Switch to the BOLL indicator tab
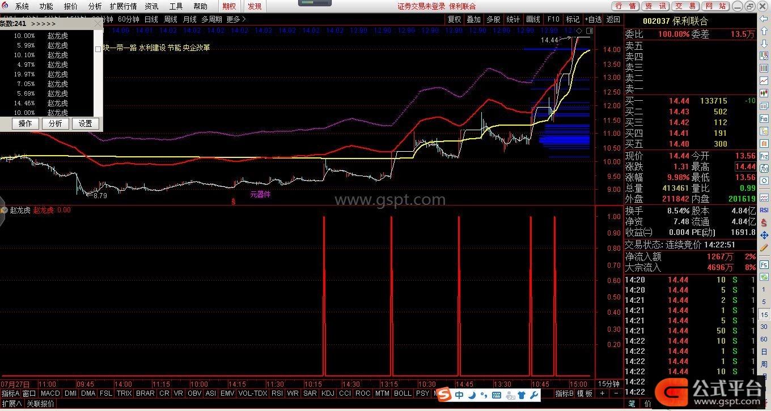The height and width of the screenshot is (411, 771). (x=403, y=393)
